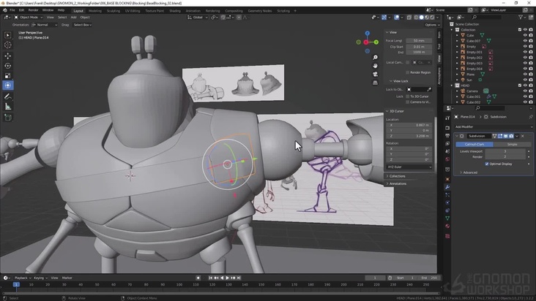Image resolution: width=536 pixels, height=301 pixels.
Task: Open the Options popover
Action: coord(432,25)
